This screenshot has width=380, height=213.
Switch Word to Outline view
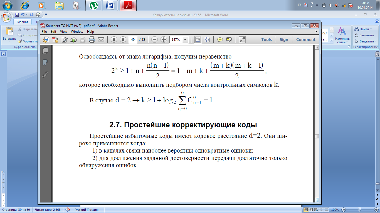321,210
